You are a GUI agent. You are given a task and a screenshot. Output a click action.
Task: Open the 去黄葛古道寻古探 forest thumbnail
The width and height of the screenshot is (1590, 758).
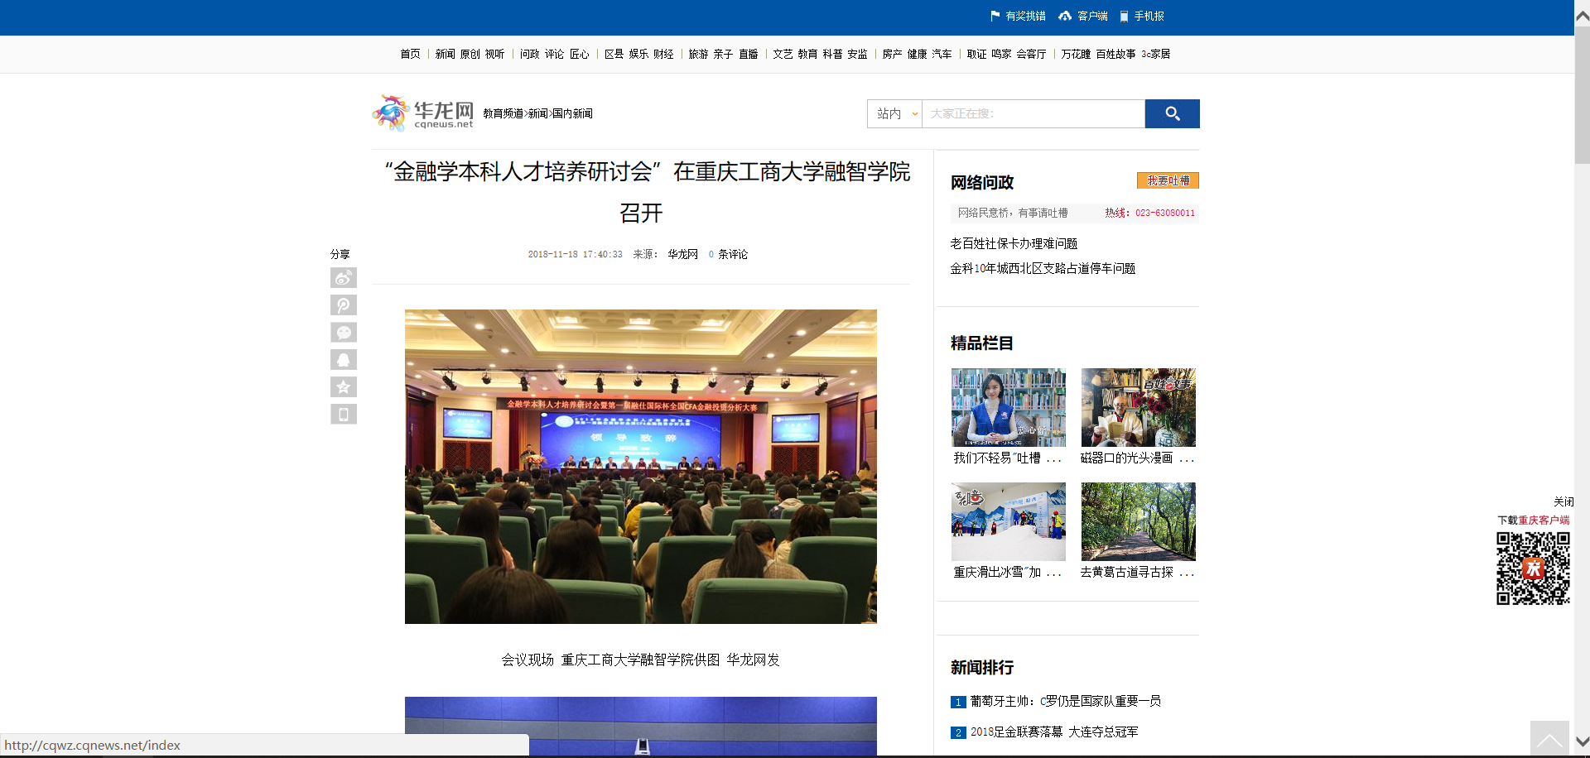[x=1138, y=522]
